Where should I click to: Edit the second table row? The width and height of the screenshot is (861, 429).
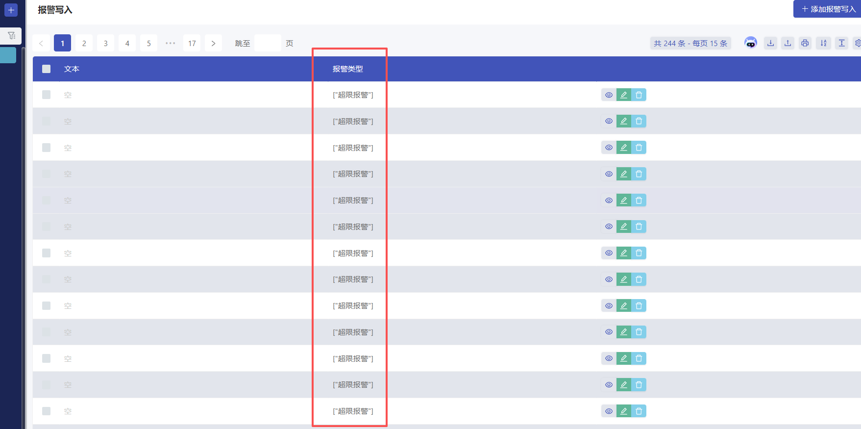[x=623, y=121]
